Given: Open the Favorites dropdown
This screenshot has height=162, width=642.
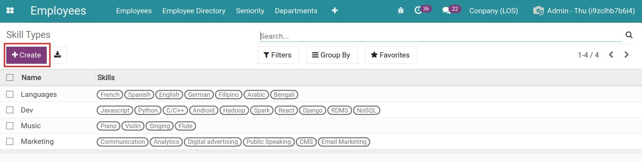Looking at the screenshot, I should pos(391,55).
